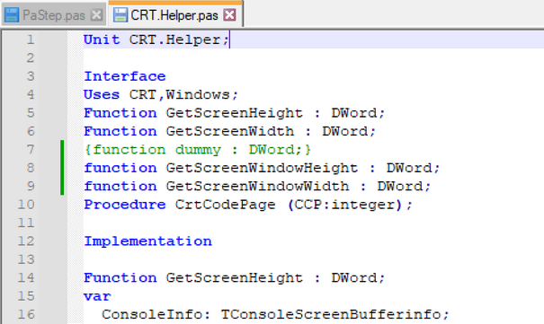Click '(CCP:integer);' parameter text
544x324 pixels.
tap(350, 205)
